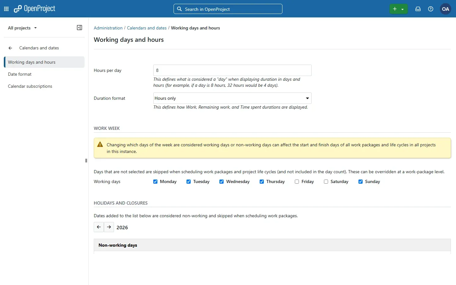
Task: Go to previous year in holidays
Action: click(99, 227)
